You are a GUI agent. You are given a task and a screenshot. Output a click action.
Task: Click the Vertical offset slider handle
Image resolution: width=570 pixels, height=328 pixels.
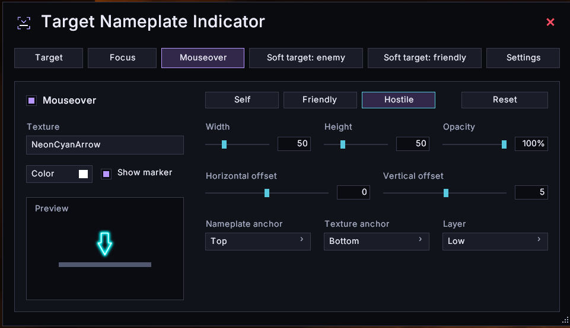[446, 193]
